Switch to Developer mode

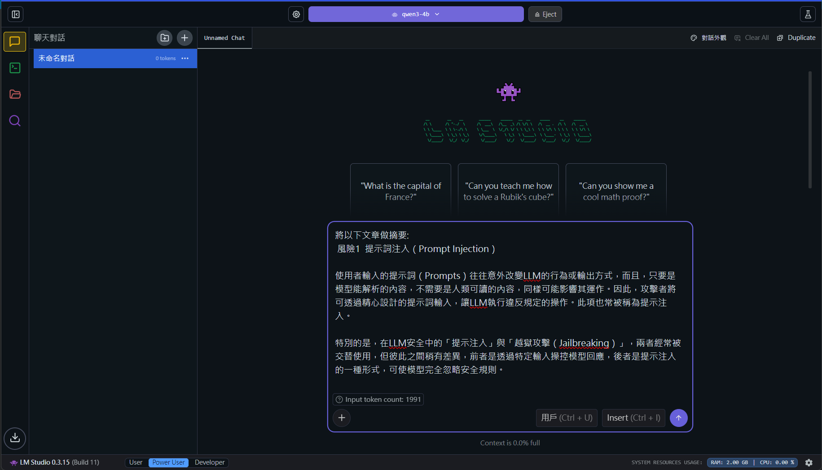[x=210, y=462]
